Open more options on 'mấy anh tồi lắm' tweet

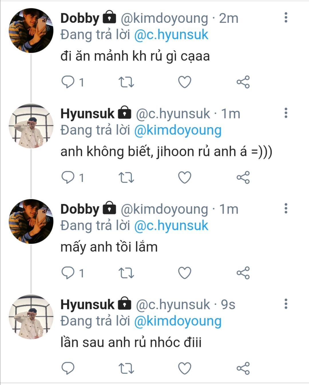tap(286, 208)
